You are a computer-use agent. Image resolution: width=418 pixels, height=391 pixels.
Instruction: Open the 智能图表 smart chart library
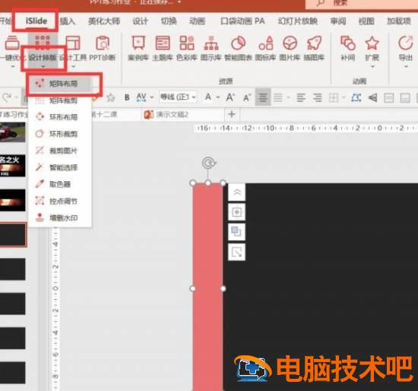pyautogui.click(x=238, y=49)
